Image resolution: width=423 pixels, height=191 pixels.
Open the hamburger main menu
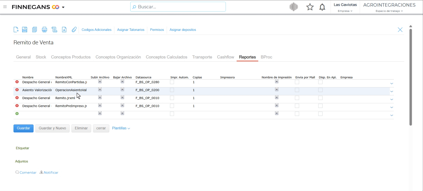pyautogui.click(x=5, y=7)
